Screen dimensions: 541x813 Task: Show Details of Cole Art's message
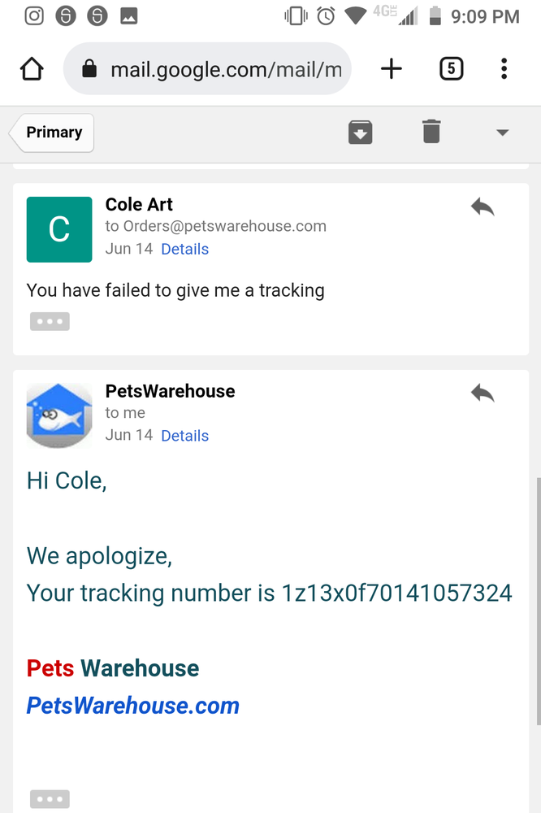[184, 250]
